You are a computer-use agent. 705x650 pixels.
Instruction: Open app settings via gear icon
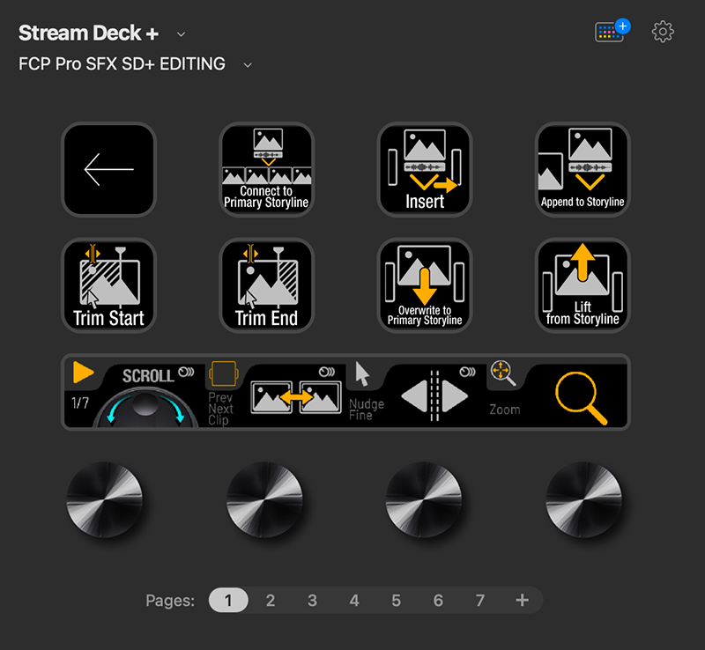tap(663, 32)
